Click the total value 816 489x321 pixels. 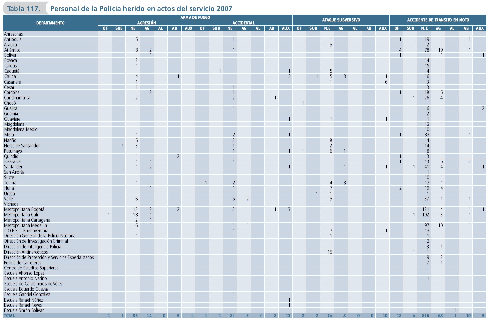click(x=425, y=316)
